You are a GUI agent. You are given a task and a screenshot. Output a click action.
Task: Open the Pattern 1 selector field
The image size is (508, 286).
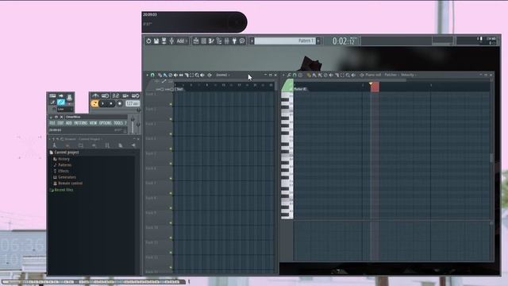click(x=285, y=41)
